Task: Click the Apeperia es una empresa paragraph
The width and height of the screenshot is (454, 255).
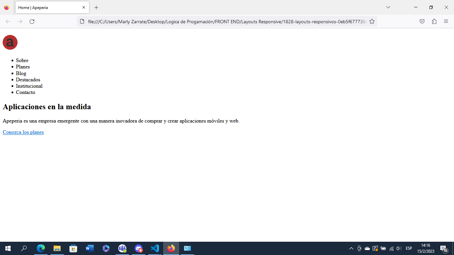Action: pos(121,121)
